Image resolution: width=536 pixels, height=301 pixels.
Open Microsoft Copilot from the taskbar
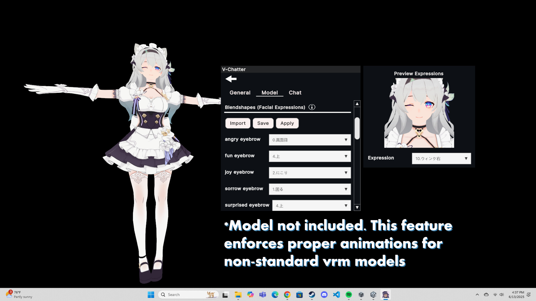point(250,295)
